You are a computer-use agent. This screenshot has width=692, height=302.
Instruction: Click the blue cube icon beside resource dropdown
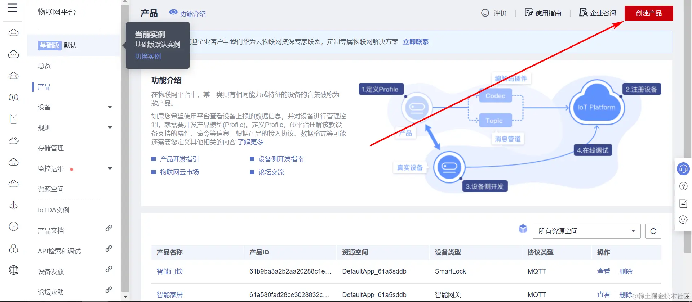click(523, 229)
